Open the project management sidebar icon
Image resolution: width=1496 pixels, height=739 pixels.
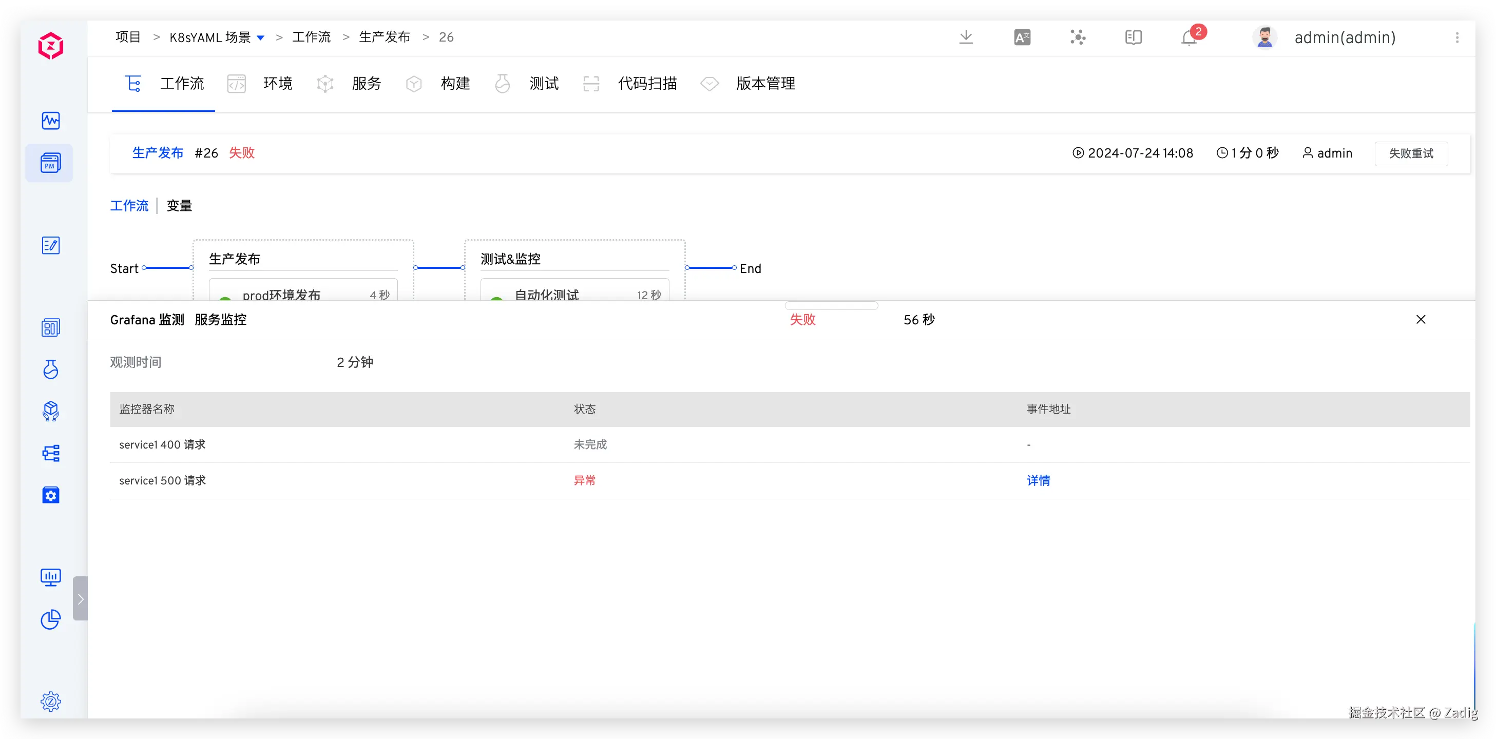coord(50,163)
